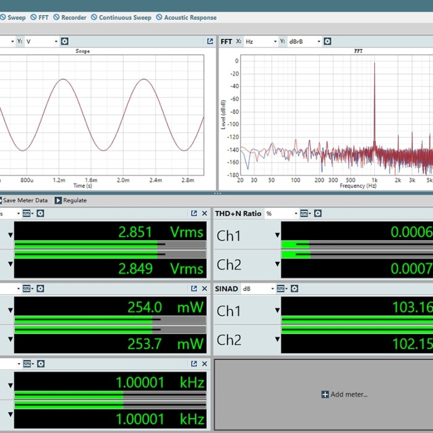
Task: Pop out the Scope graph panel
Action: pos(210,41)
